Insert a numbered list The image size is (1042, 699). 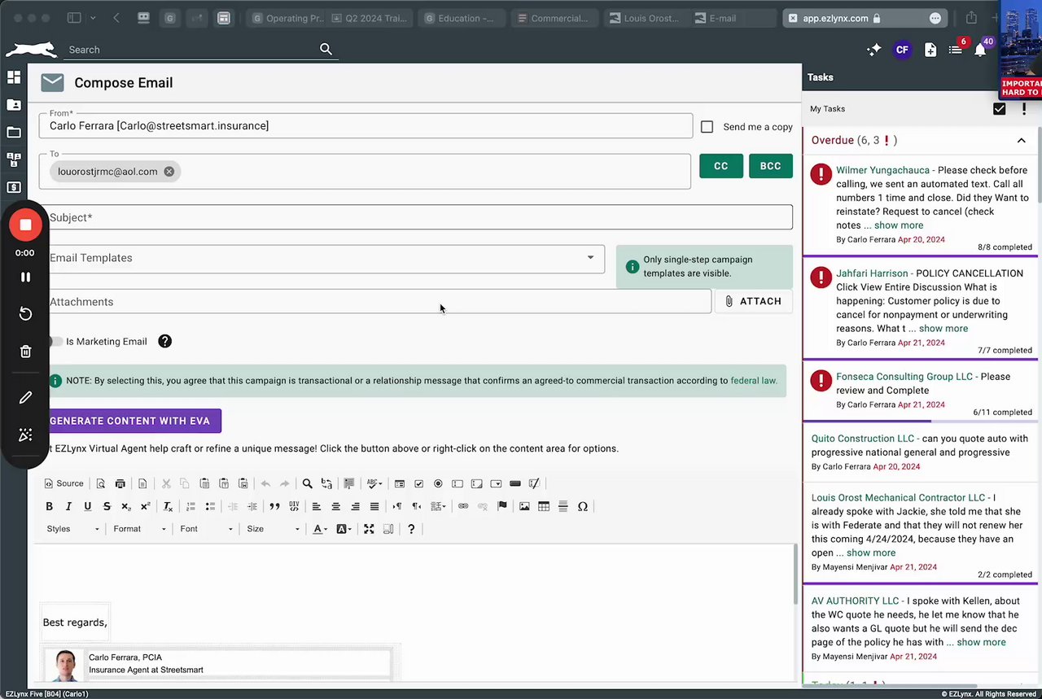pos(190,506)
